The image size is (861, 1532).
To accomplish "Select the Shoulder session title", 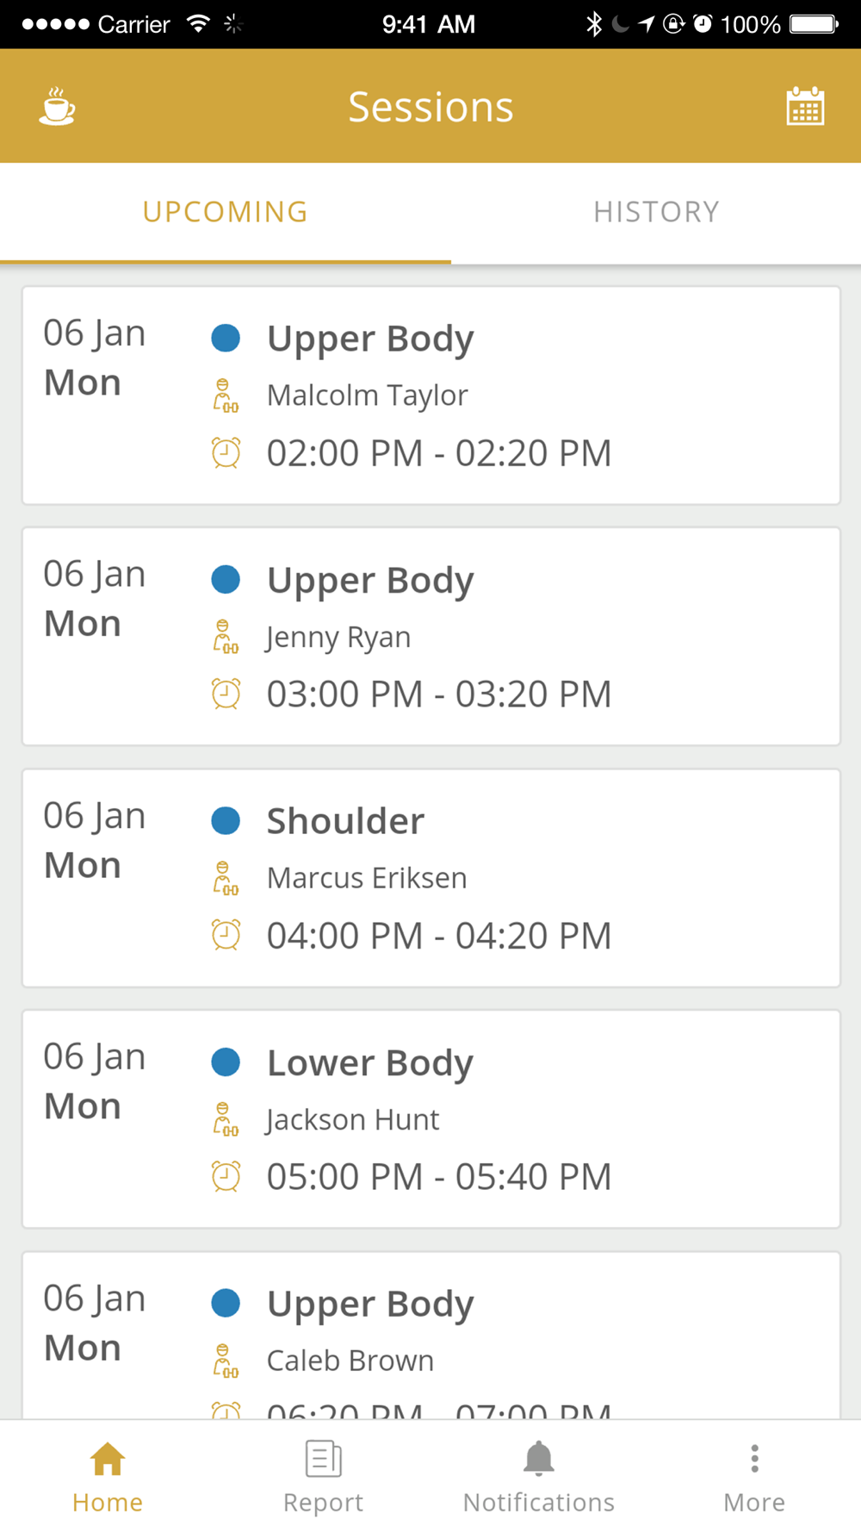I will (x=345, y=821).
